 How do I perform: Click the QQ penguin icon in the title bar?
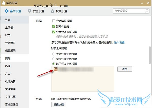coord(4,3)
